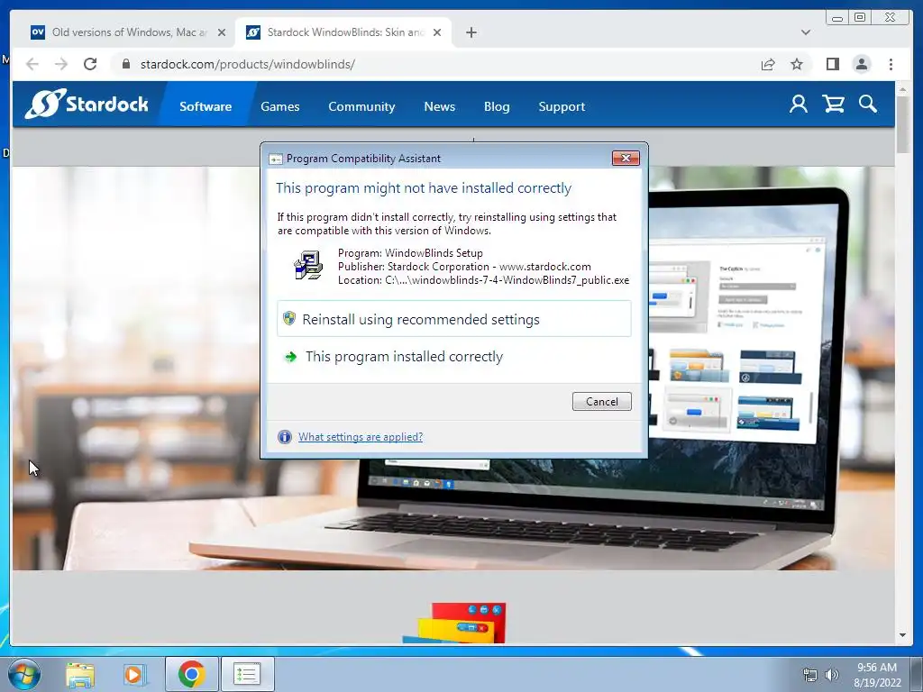Open the Stardock account profile icon
Image resolution: width=923 pixels, height=692 pixels.
point(799,105)
